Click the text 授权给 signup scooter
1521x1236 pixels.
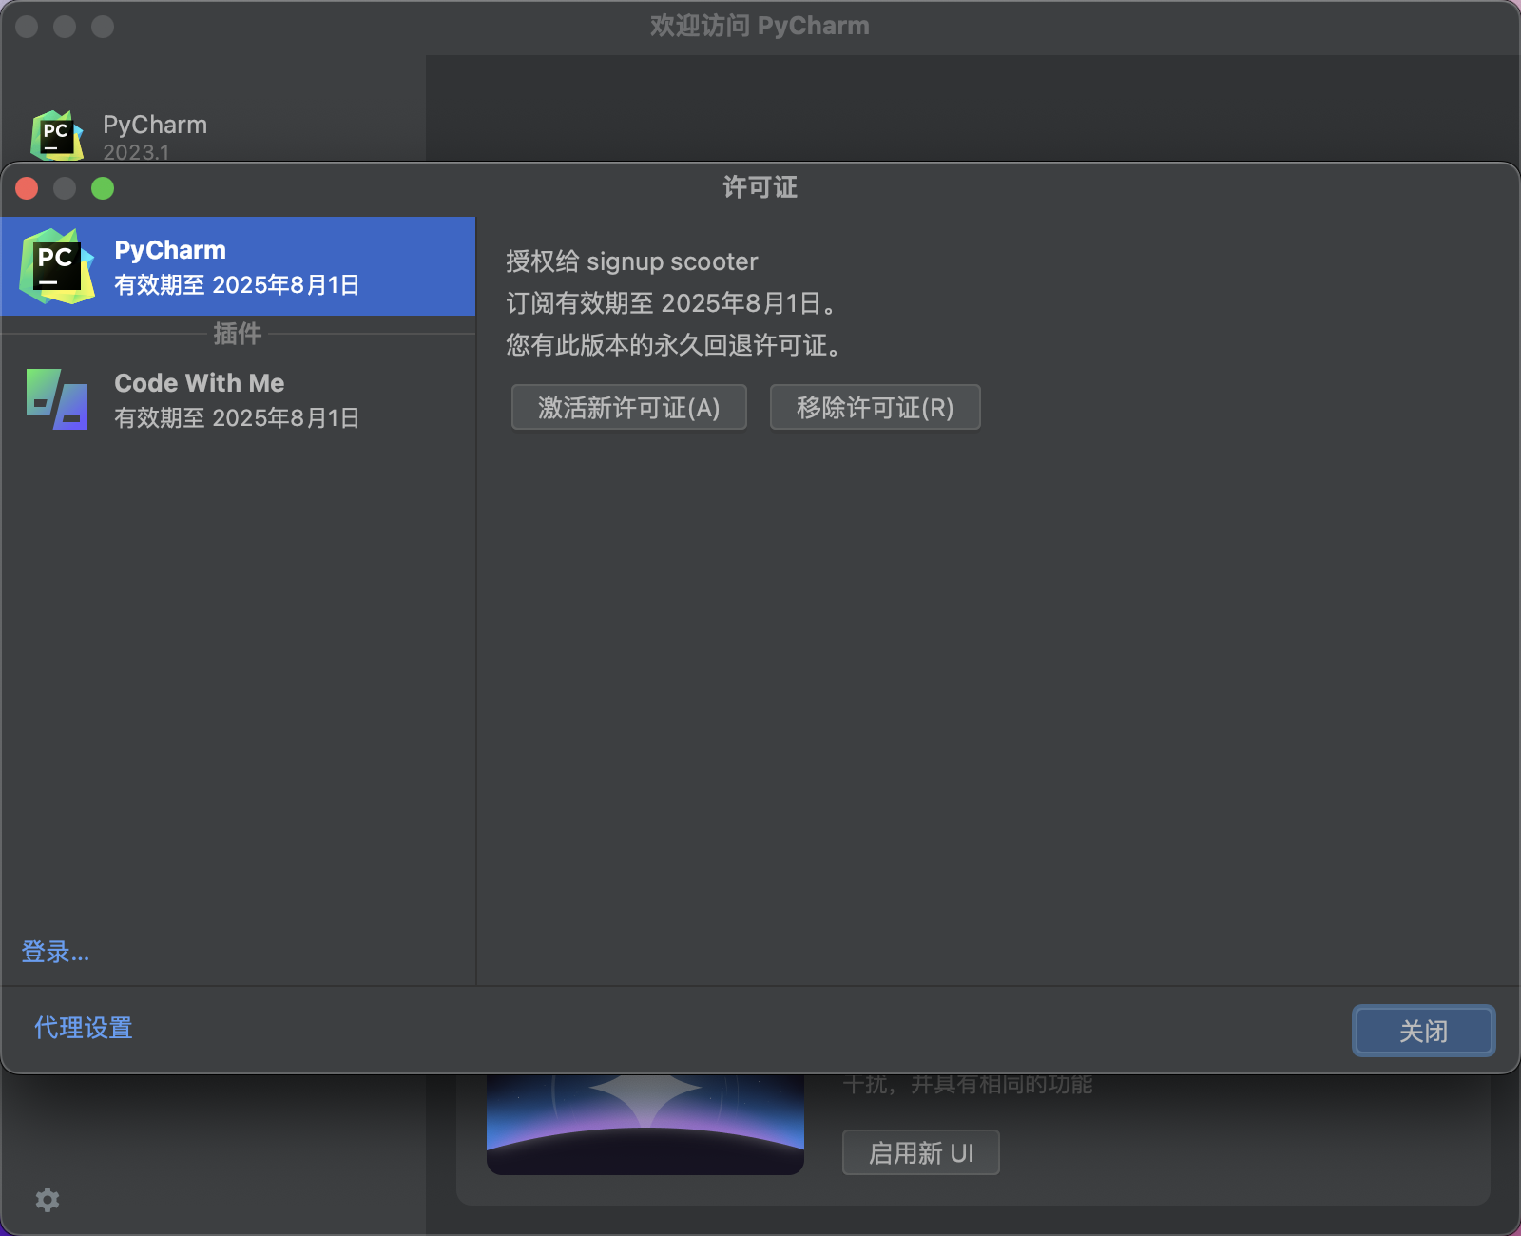click(x=632, y=261)
